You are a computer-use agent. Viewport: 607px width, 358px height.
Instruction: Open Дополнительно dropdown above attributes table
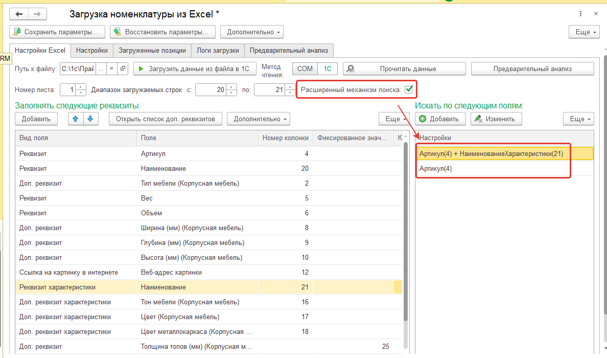click(258, 119)
